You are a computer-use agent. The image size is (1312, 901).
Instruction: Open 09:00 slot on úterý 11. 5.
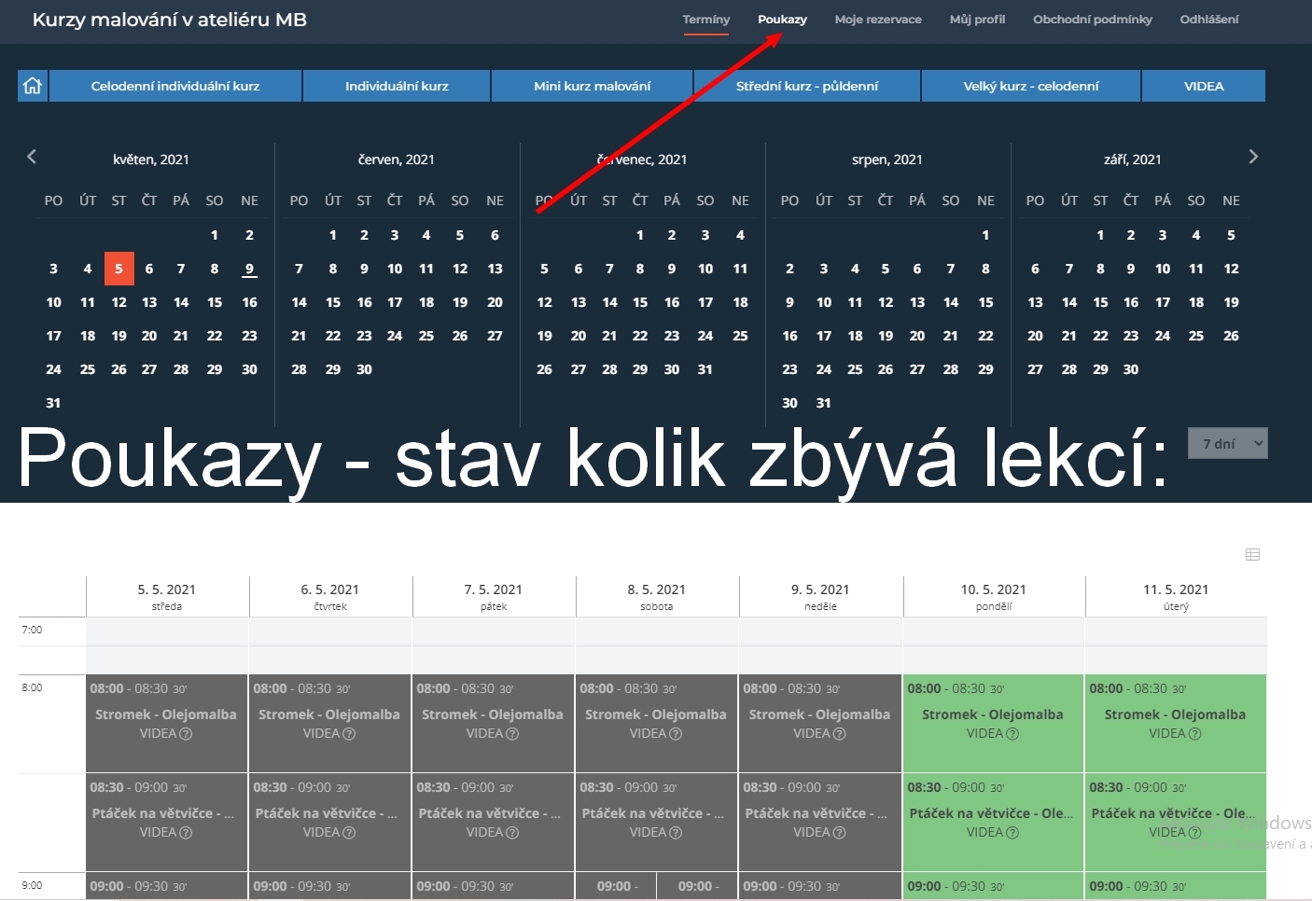pos(1176,886)
